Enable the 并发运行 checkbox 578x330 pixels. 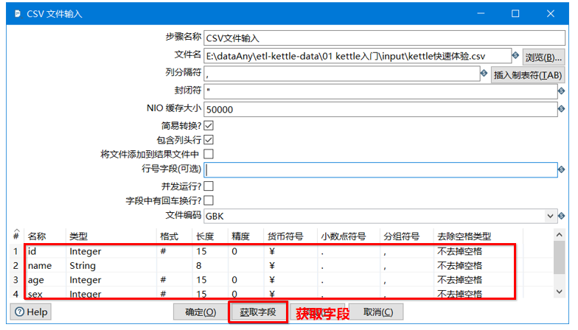click(x=209, y=186)
